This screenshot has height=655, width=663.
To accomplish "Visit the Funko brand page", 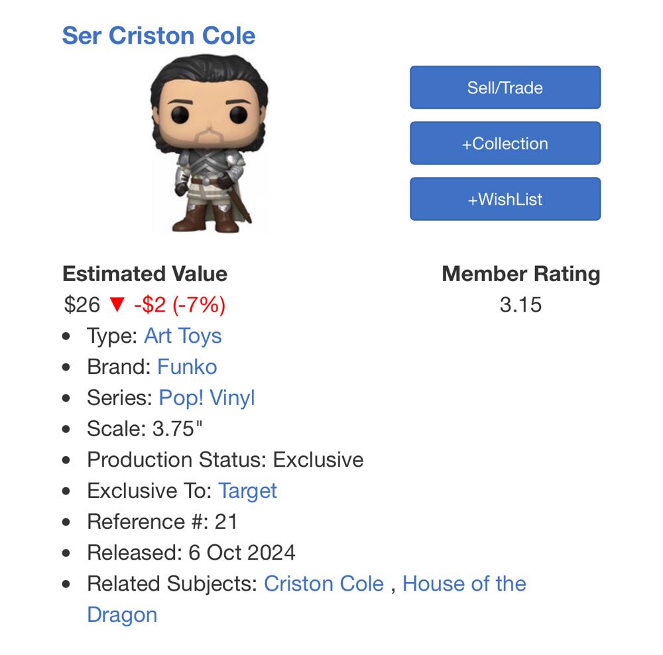I will [x=187, y=367].
